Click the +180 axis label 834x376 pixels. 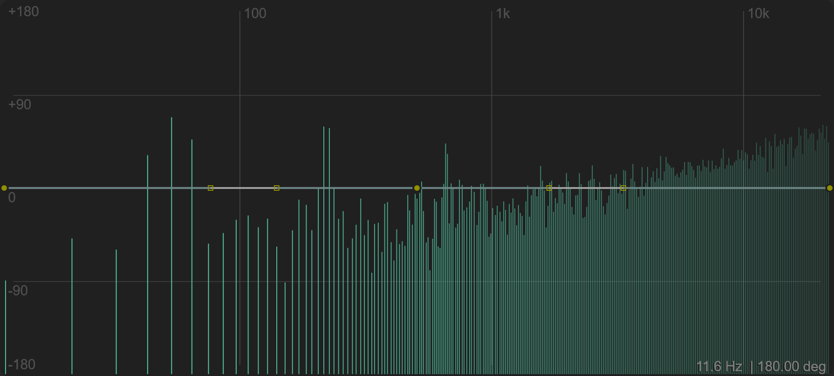pyautogui.click(x=24, y=12)
